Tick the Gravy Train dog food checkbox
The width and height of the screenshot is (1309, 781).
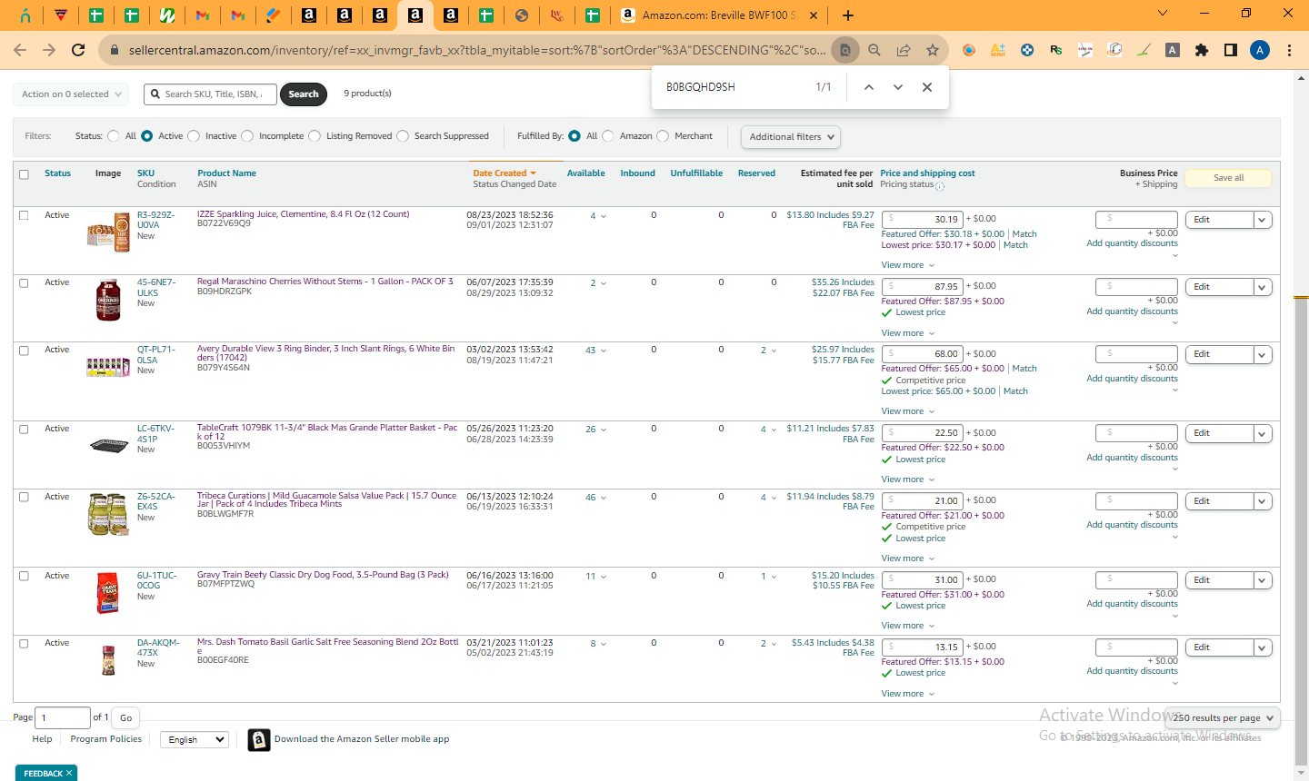(24, 577)
